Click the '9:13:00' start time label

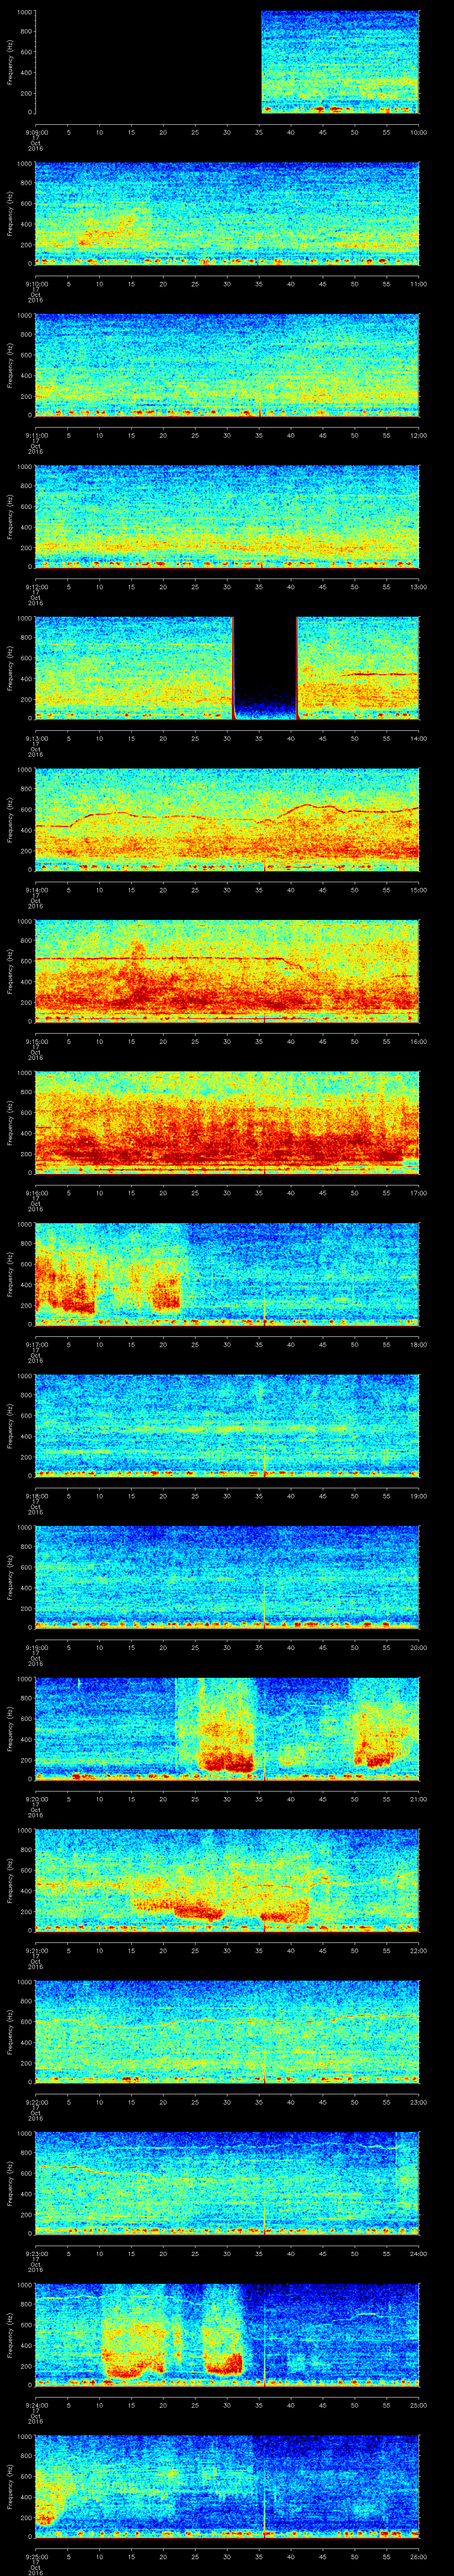(x=36, y=738)
